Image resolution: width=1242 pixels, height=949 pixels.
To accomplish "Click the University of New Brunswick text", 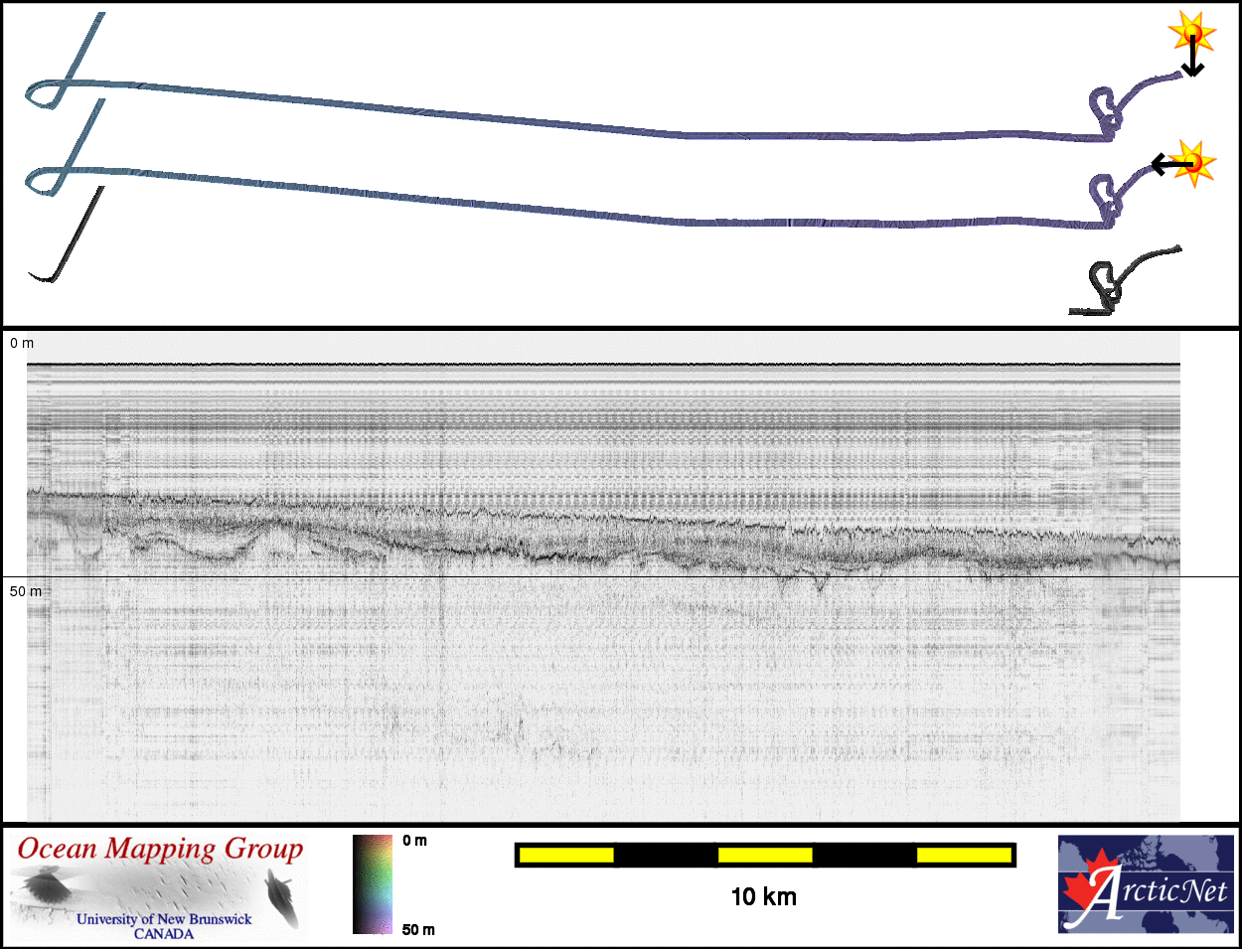I will pos(164,919).
